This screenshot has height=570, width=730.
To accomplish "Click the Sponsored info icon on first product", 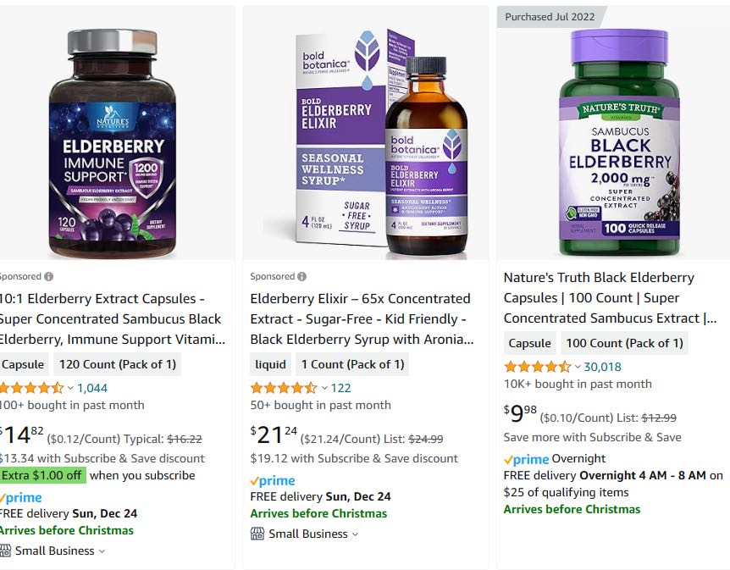I will 48,277.
